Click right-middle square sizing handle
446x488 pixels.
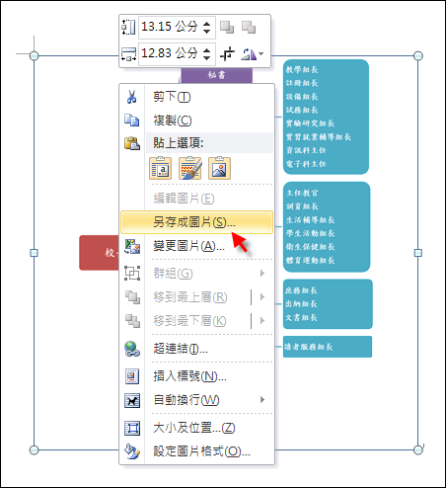coord(418,253)
